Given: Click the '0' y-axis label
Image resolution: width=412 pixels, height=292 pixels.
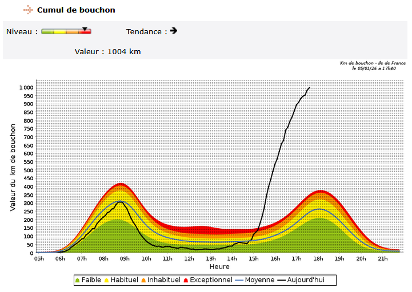Looking at the screenshot, I should pyautogui.click(x=32, y=253).
